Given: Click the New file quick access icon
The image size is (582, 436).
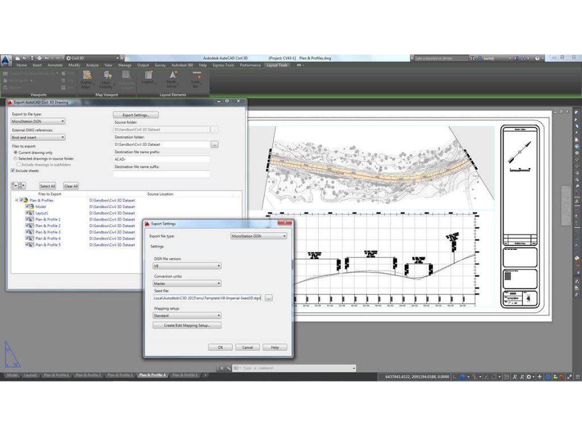Looking at the screenshot, I should 18,58.
